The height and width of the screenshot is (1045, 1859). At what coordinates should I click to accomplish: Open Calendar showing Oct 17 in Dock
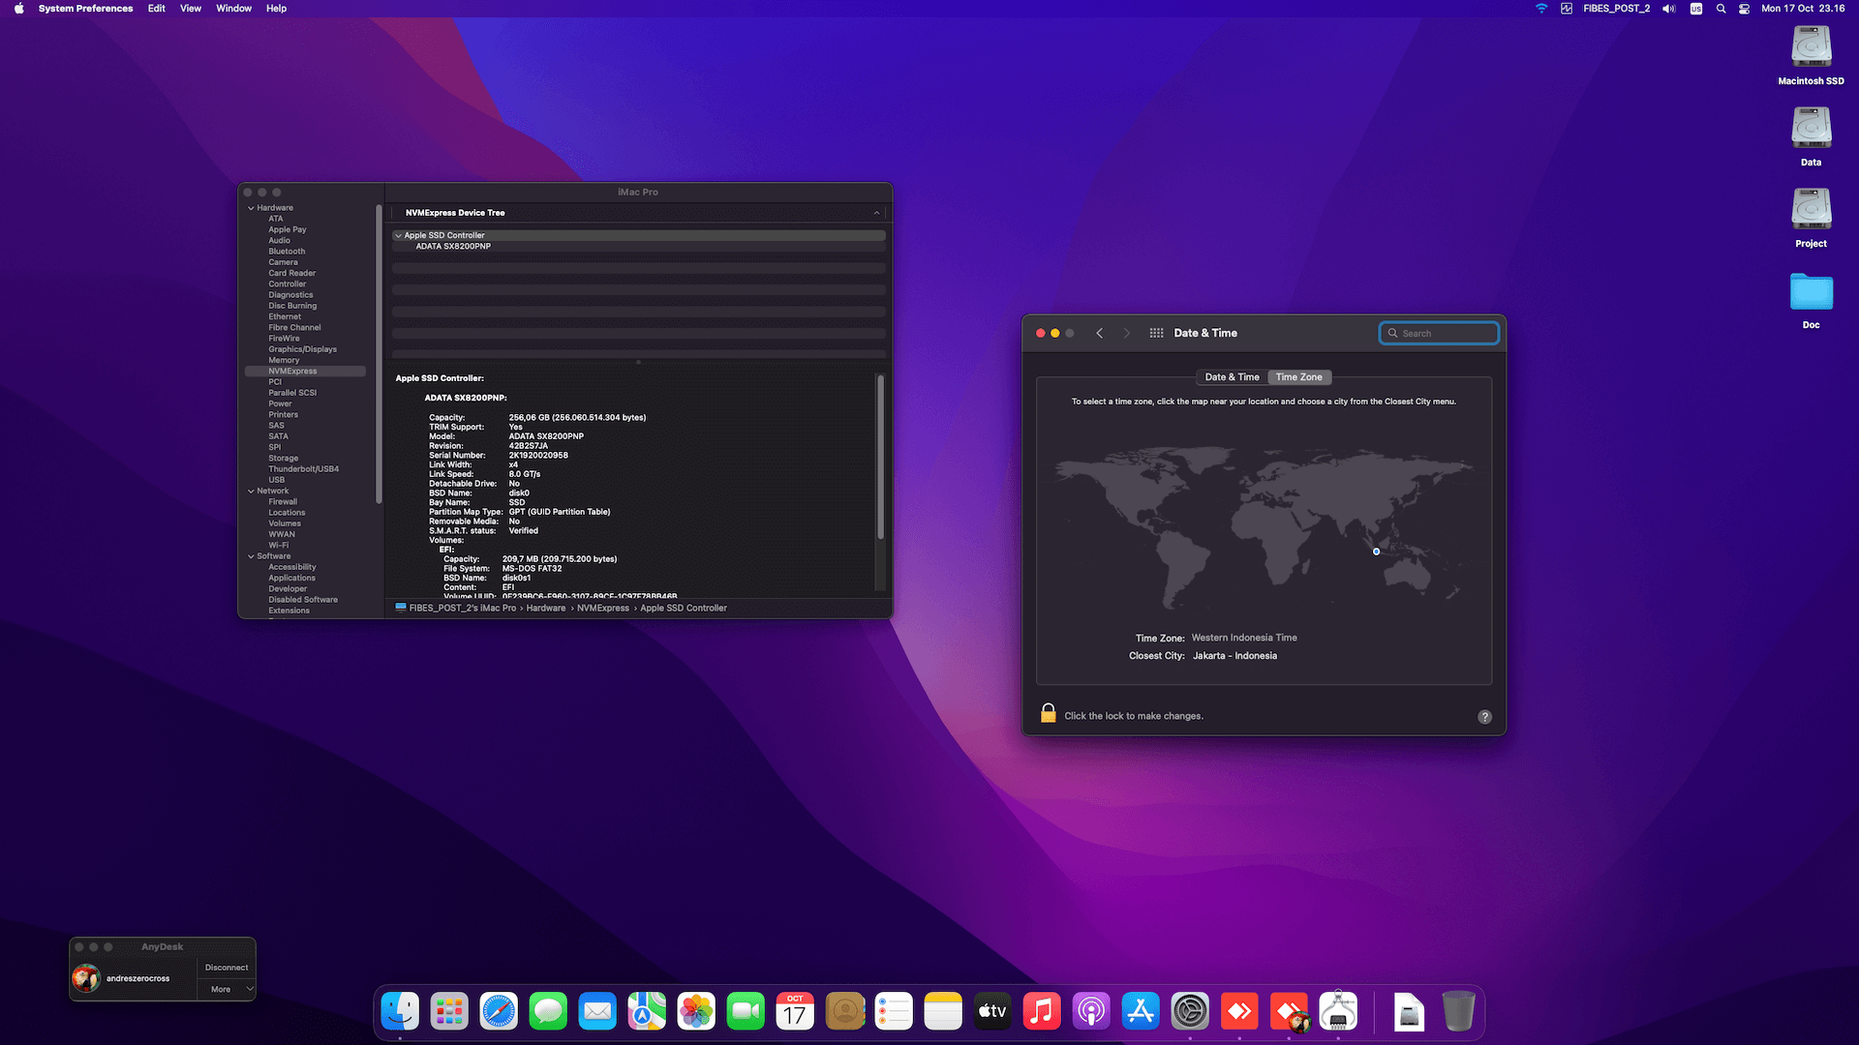[795, 1011]
